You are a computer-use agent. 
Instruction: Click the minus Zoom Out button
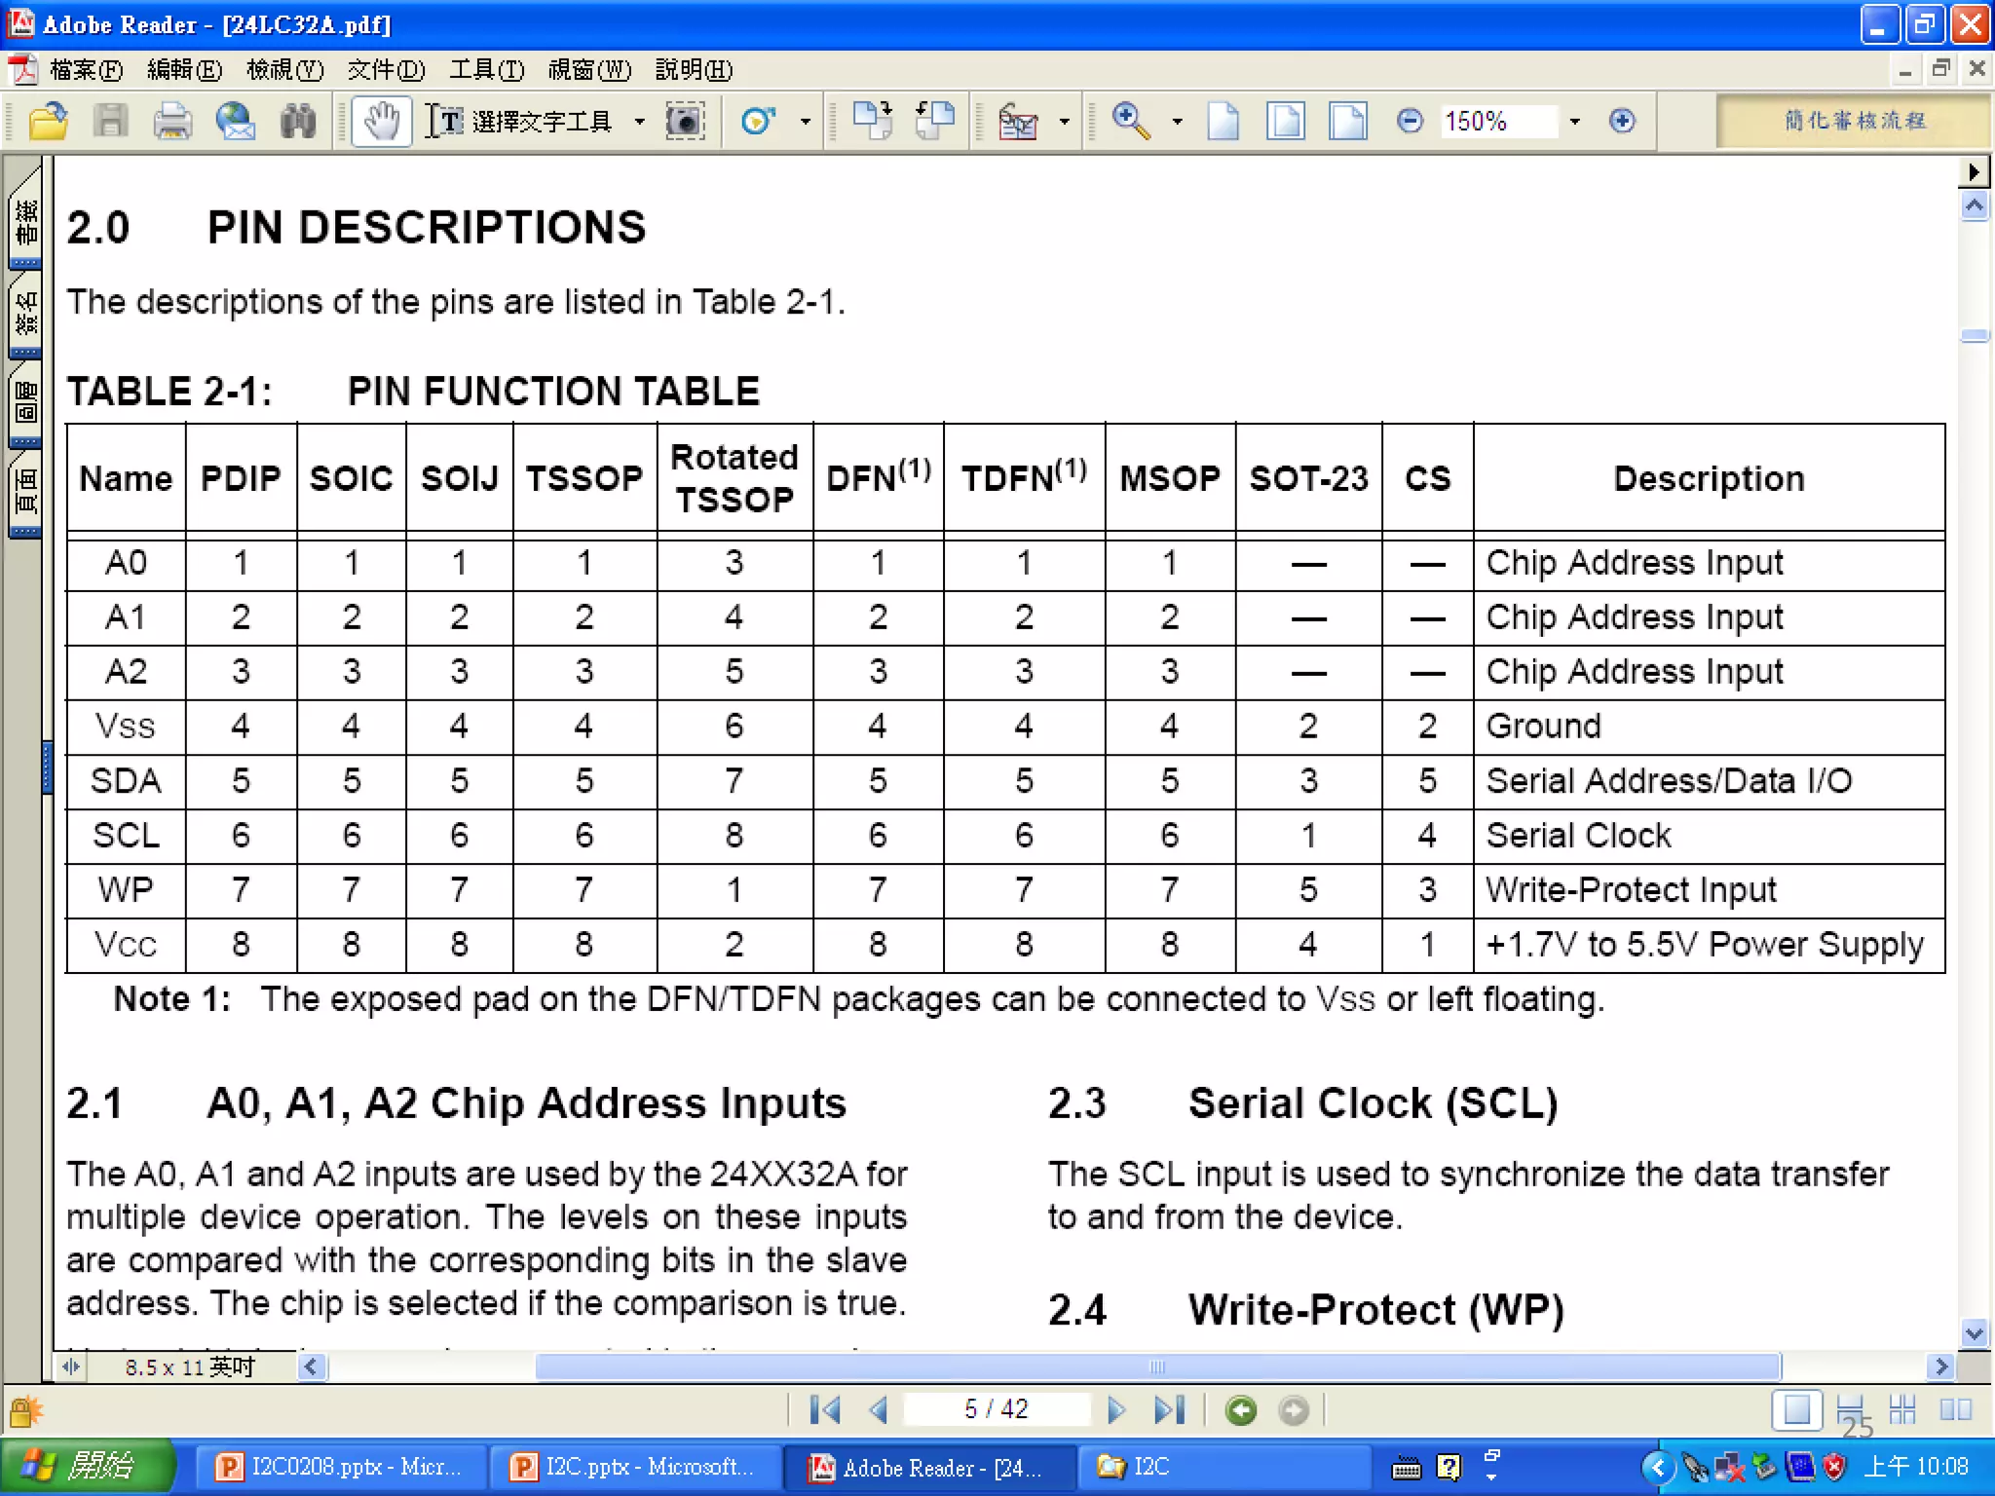pos(1410,121)
